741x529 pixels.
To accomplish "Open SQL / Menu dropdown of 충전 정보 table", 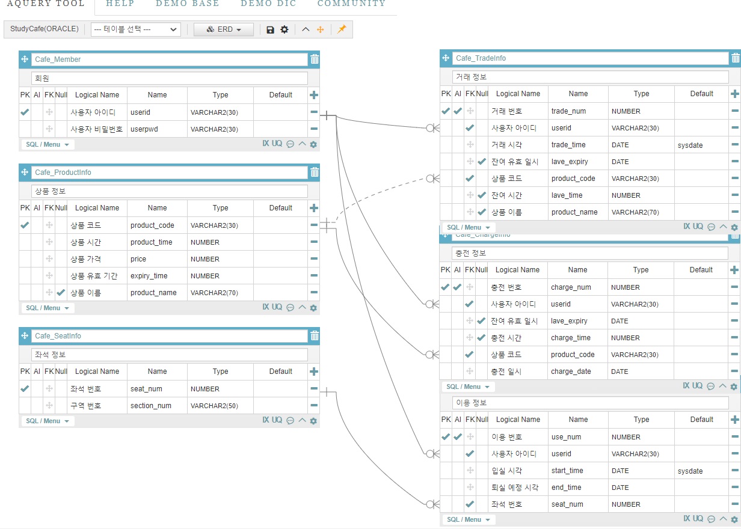I will (469, 387).
